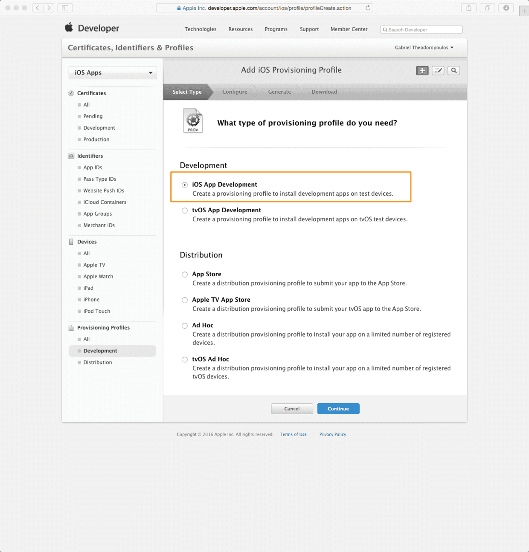Click the Provisioning Profiles section icon
529x552 pixels.
coord(71,328)
